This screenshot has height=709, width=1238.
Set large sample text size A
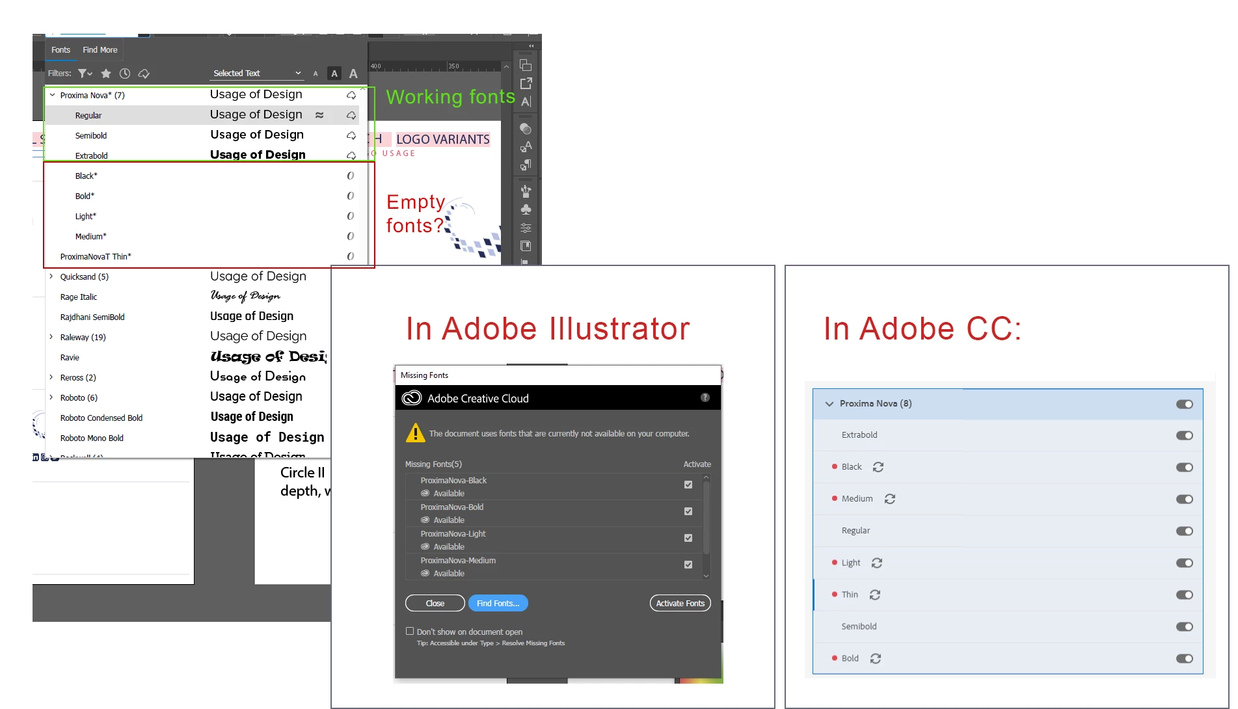tap(353, 74)
